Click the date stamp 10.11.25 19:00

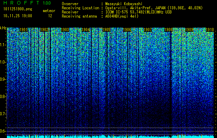pos(18,16)
